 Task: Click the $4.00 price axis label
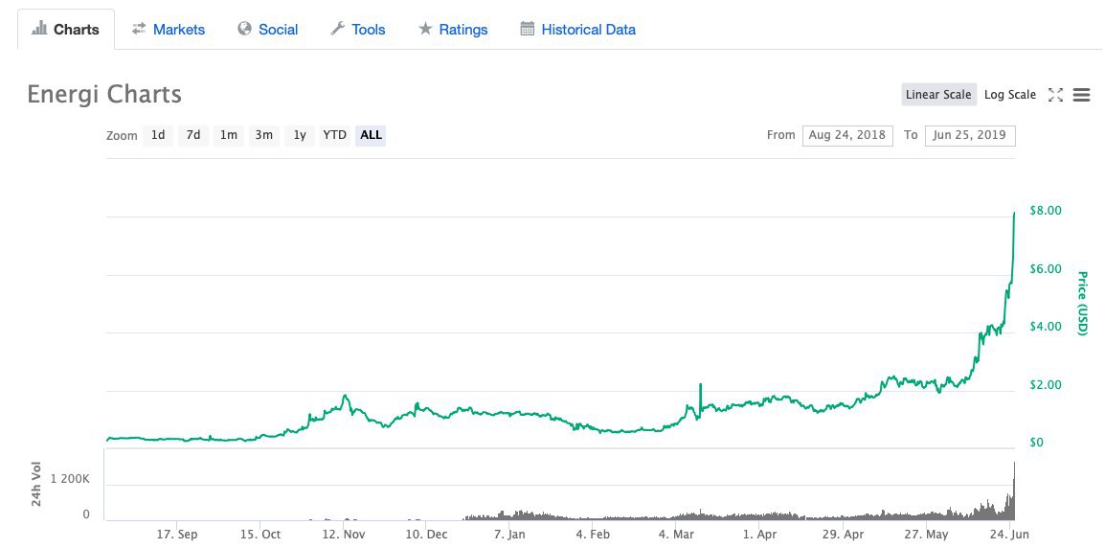pos(1045,327)
